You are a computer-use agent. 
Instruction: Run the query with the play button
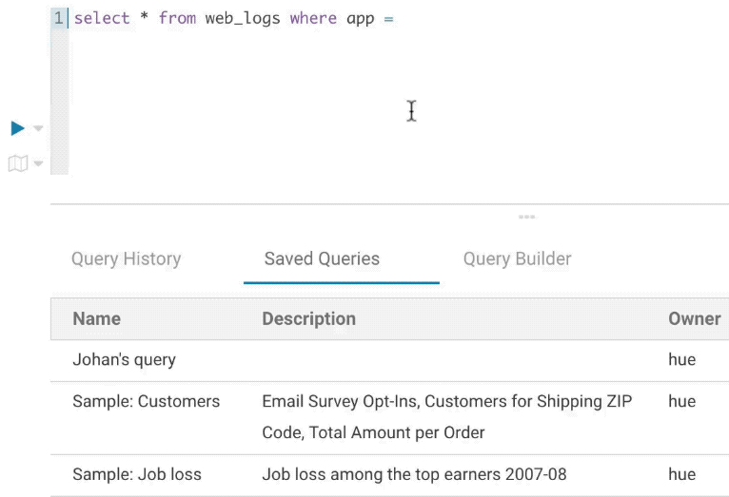point(17,128)
